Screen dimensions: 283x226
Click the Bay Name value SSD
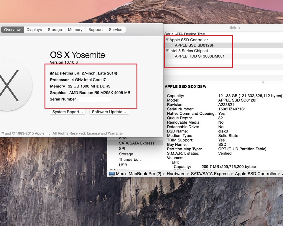click(222, 144)
